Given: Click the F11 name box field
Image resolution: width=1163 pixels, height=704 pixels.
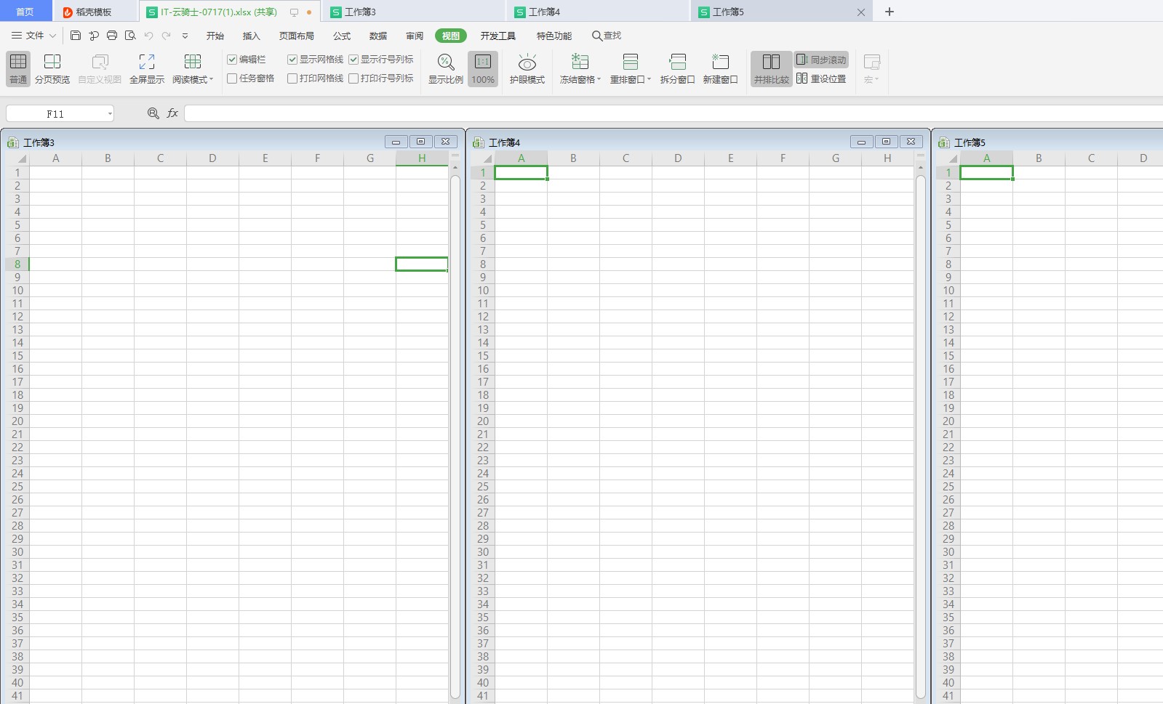Looking at the screenshot, I should point(60,113).
